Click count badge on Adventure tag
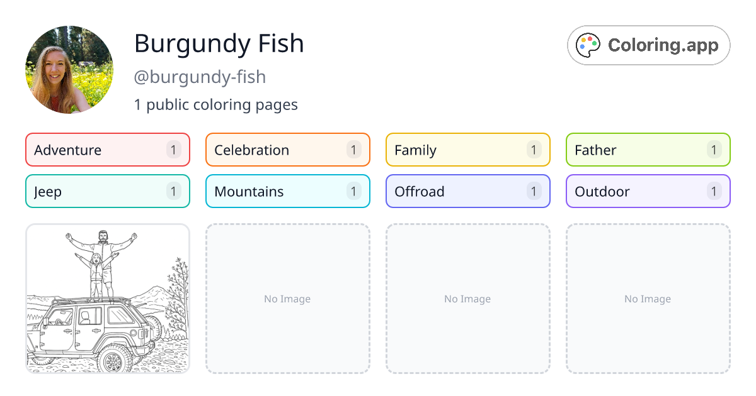Viewport: 756px width, 396px height. coord(174,150)
